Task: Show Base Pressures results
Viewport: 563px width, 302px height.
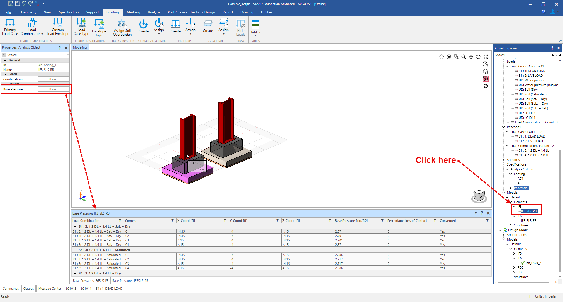Action: click(53, 89)
